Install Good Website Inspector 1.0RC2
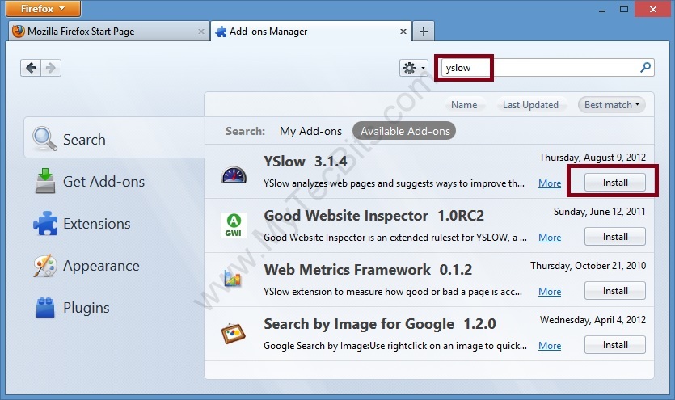 pos(614,237)
